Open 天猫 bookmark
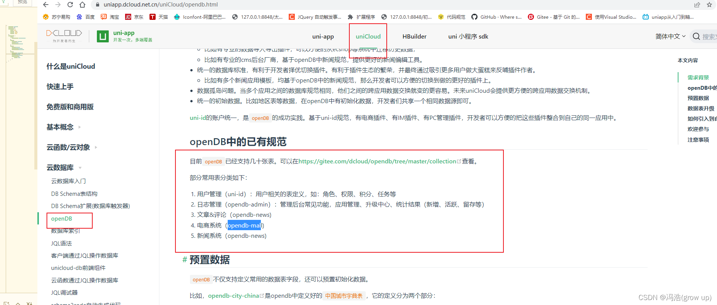Image resolution: width=717 pixels, height=305 pixels. coord(159,17)
